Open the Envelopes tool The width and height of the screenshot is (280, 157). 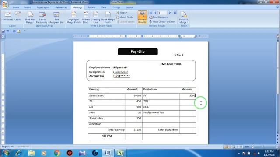click(x=8, y=17)
